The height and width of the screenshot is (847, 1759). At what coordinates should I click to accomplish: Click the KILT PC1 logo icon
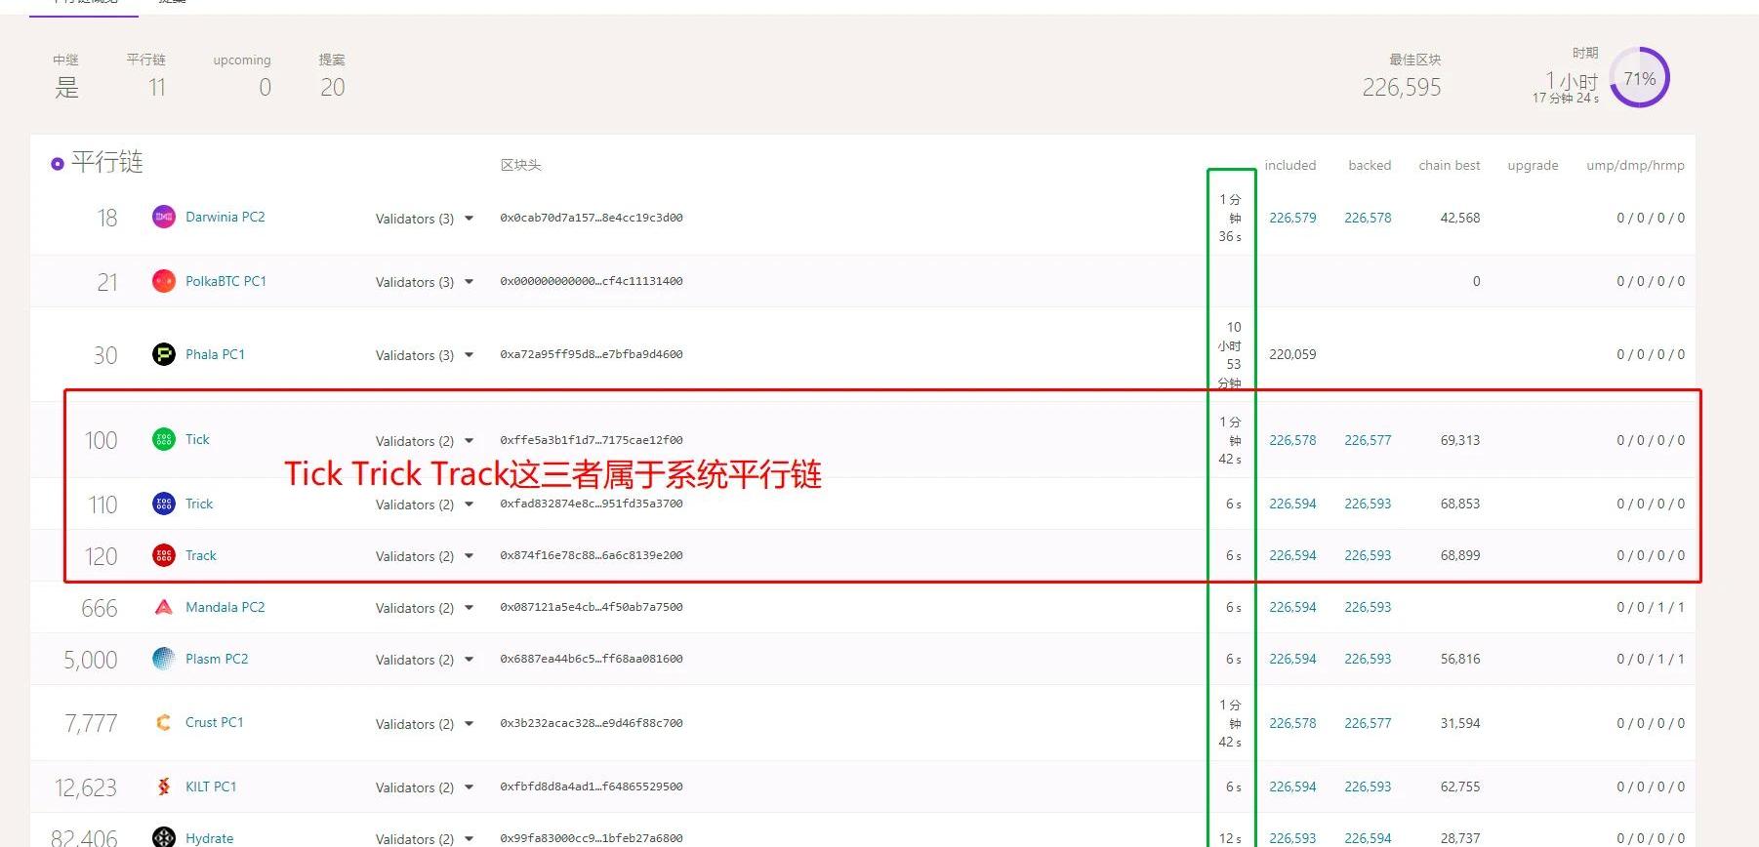pos(163,786)
